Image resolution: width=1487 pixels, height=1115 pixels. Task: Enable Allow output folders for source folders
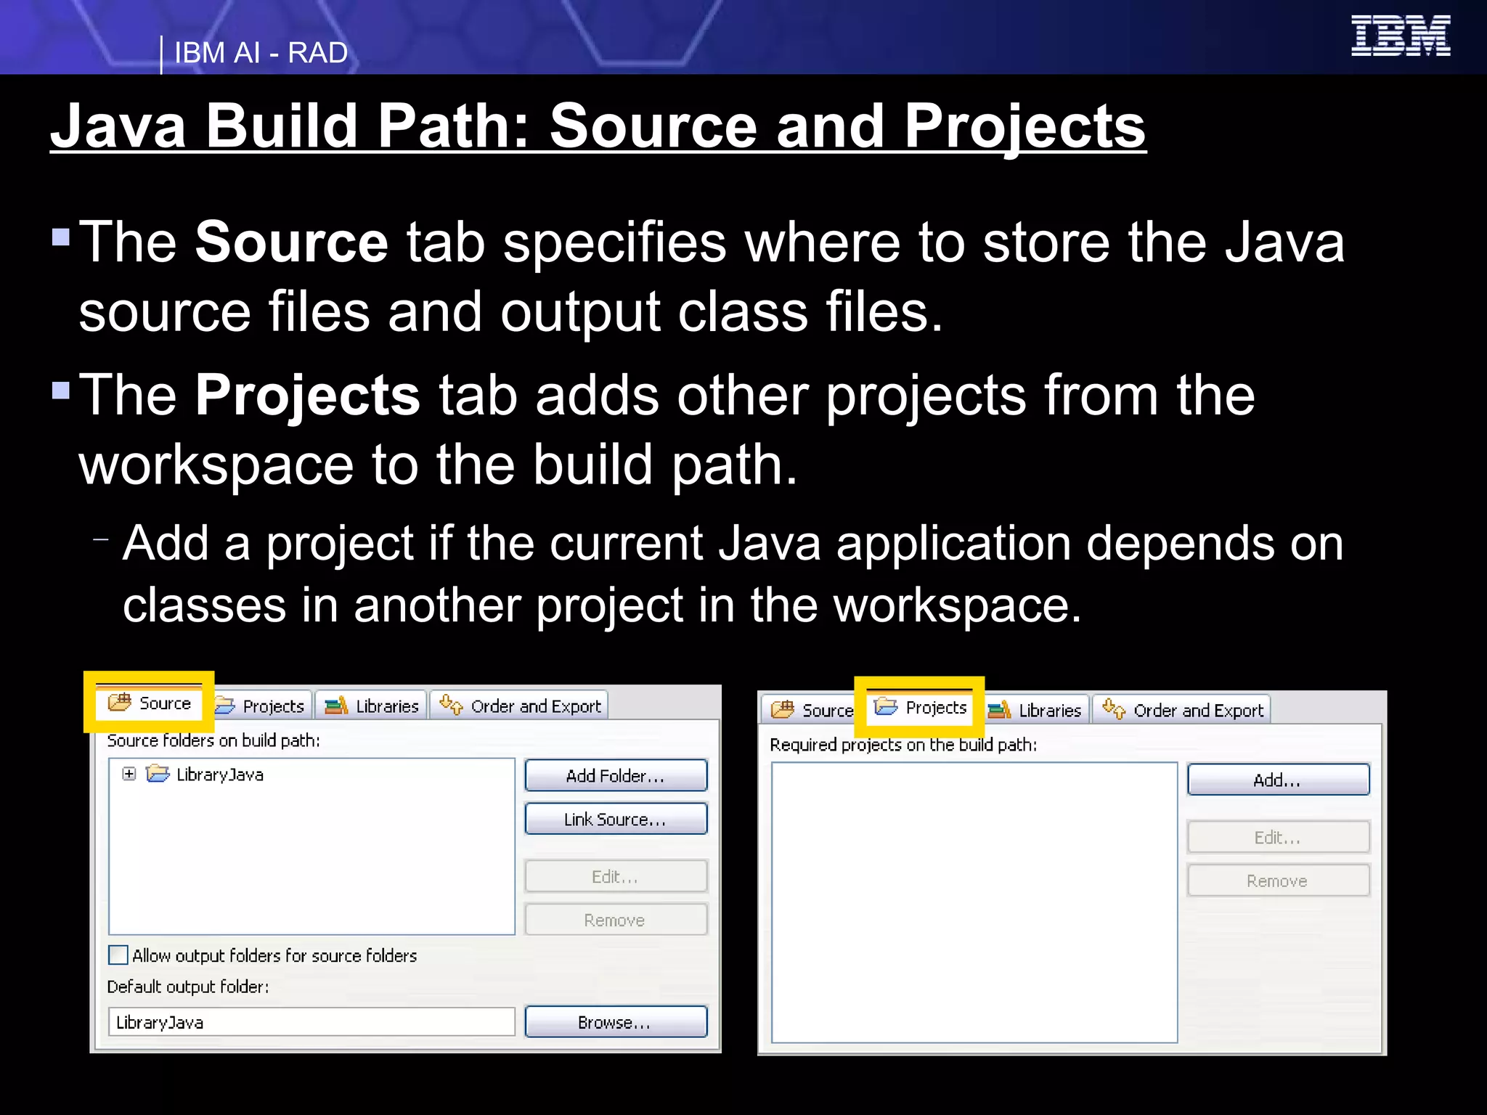coord(118,955)
